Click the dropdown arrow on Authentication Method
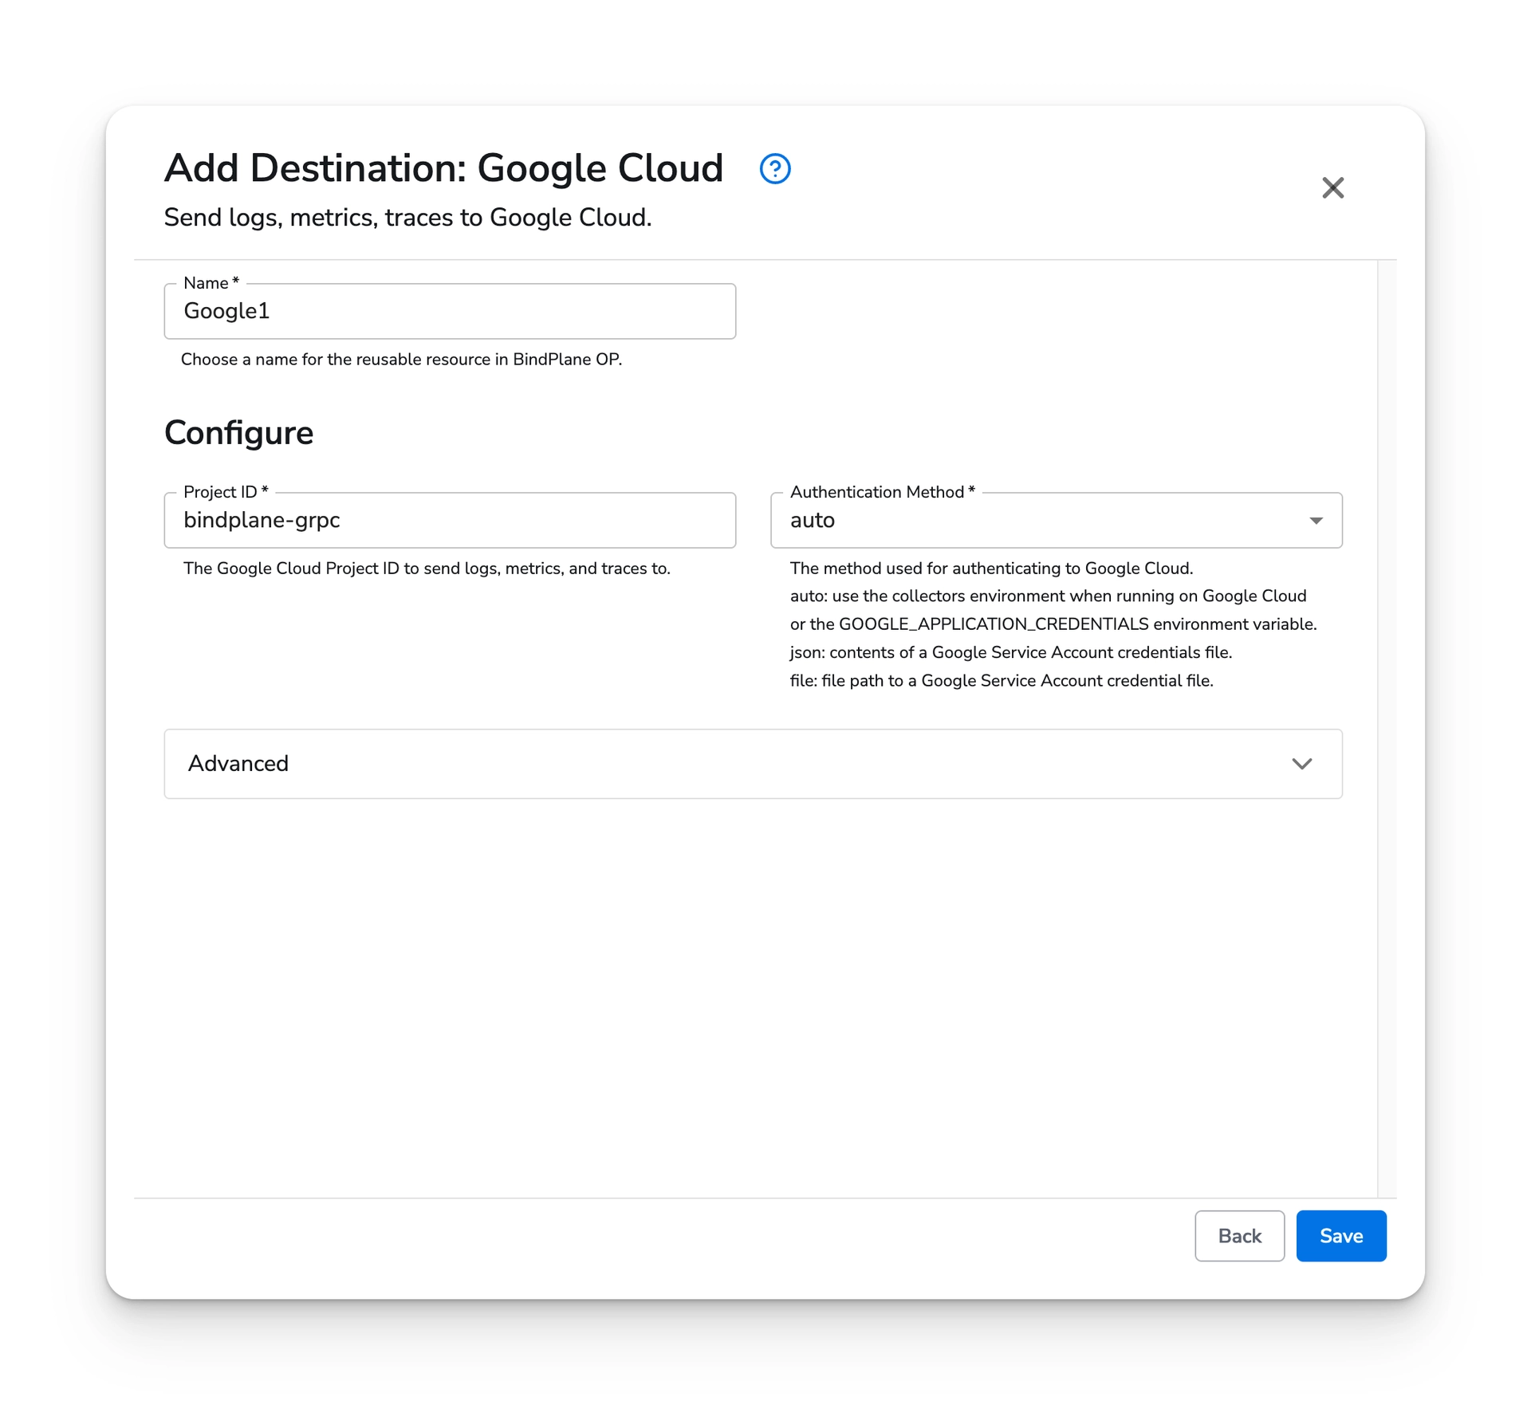1531x1405 pixels. [x=1317, y=521]
